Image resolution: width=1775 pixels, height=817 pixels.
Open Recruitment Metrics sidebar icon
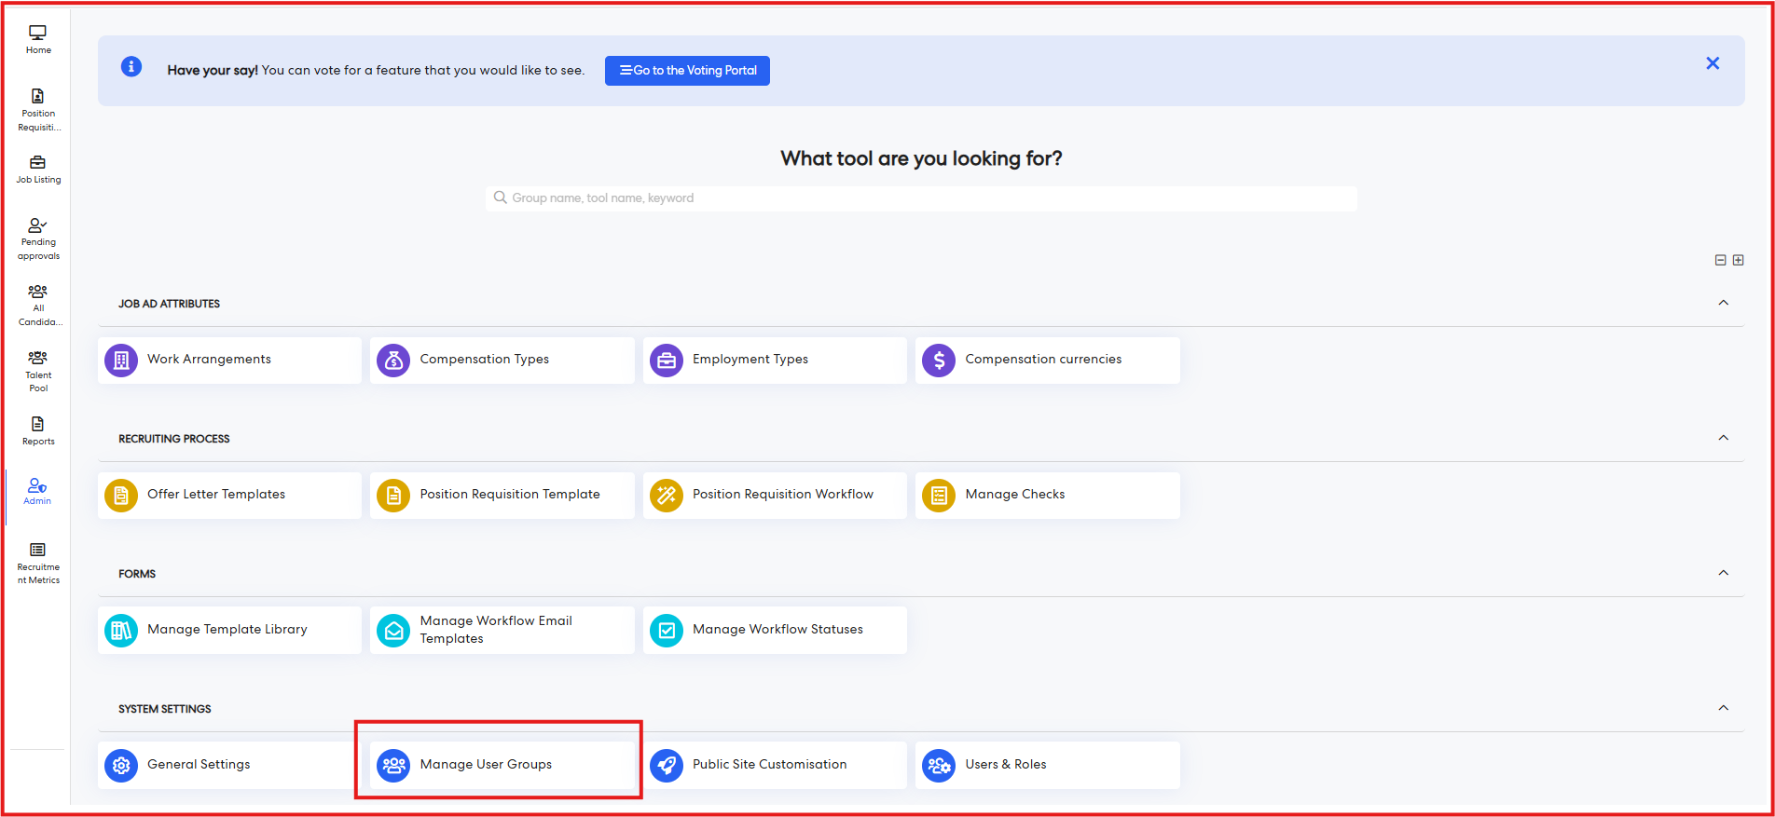[38, 563]
